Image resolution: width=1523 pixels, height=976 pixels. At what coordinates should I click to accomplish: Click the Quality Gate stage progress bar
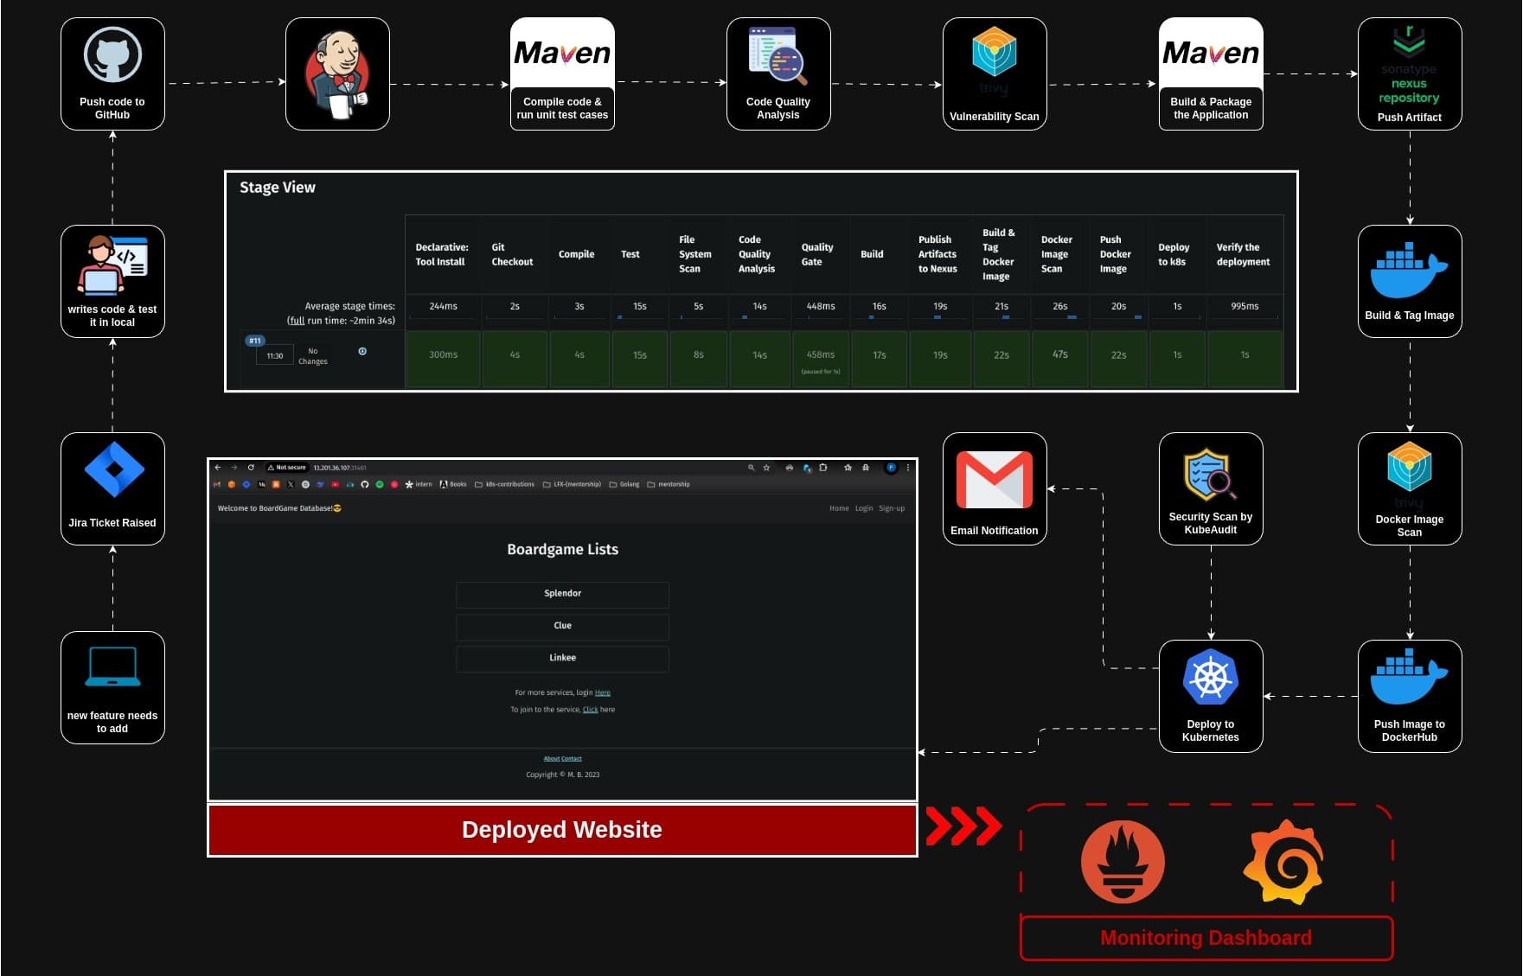[x=818, y=319]
